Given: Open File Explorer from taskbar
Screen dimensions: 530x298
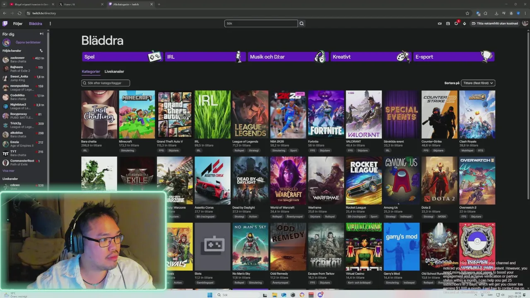Looking at the screenshot, I should pos(274,295).
